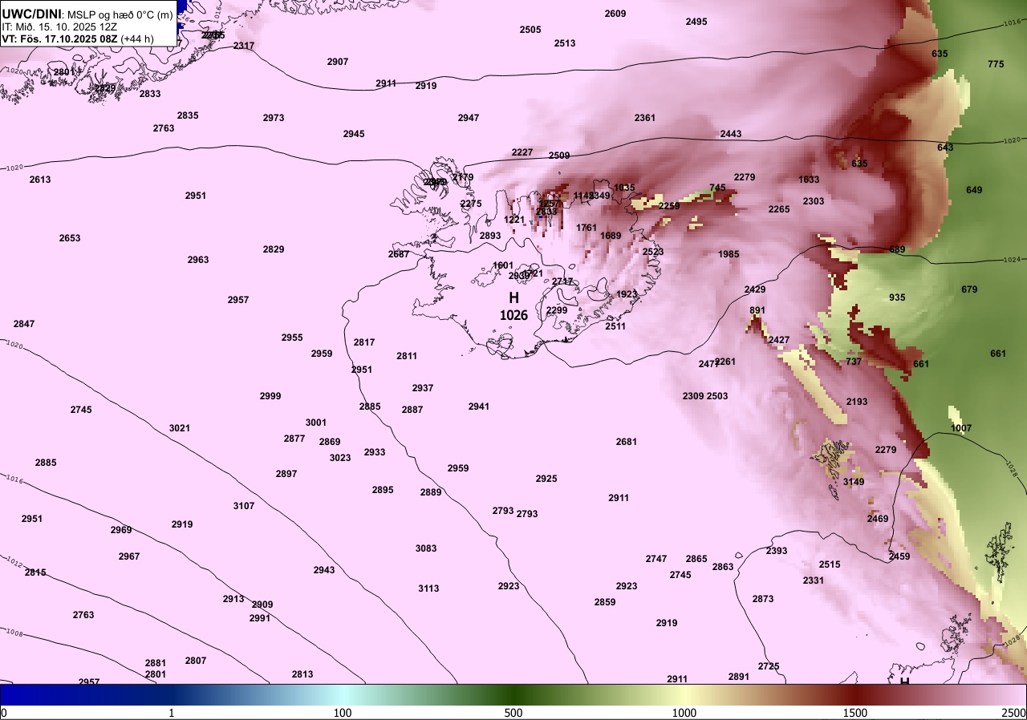Click the 500 label on colour scale
Screen dimensions: 1027x720
click(x=513, y=713)
